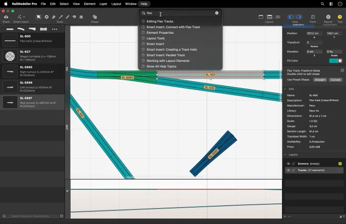Click the Position X field

(314, 33)
